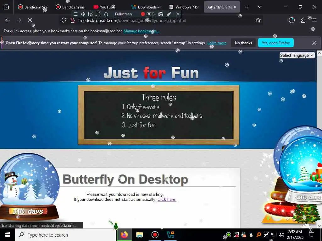Click the insecure connection padlock icon

72,20
